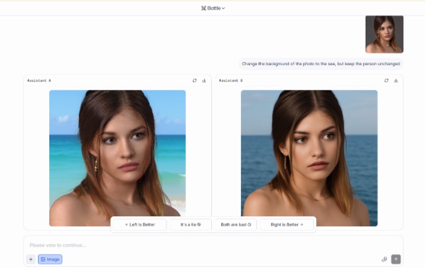Download Assistant B's image

396,80
